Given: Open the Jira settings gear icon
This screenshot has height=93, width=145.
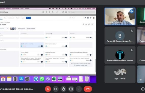Looking at the screenshot, I should 91,18.
